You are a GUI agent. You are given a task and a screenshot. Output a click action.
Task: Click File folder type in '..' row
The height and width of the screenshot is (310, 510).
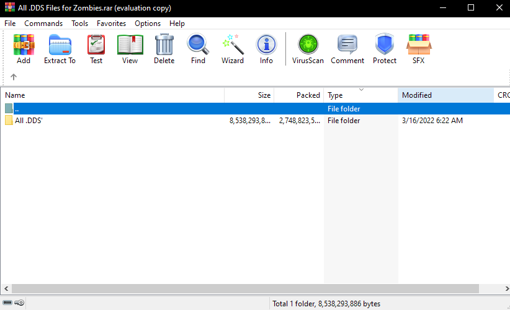click(x=344, y=109)
